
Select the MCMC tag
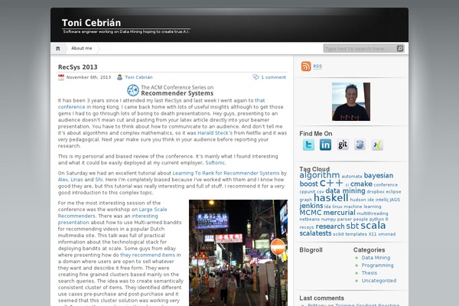point(311,213)
